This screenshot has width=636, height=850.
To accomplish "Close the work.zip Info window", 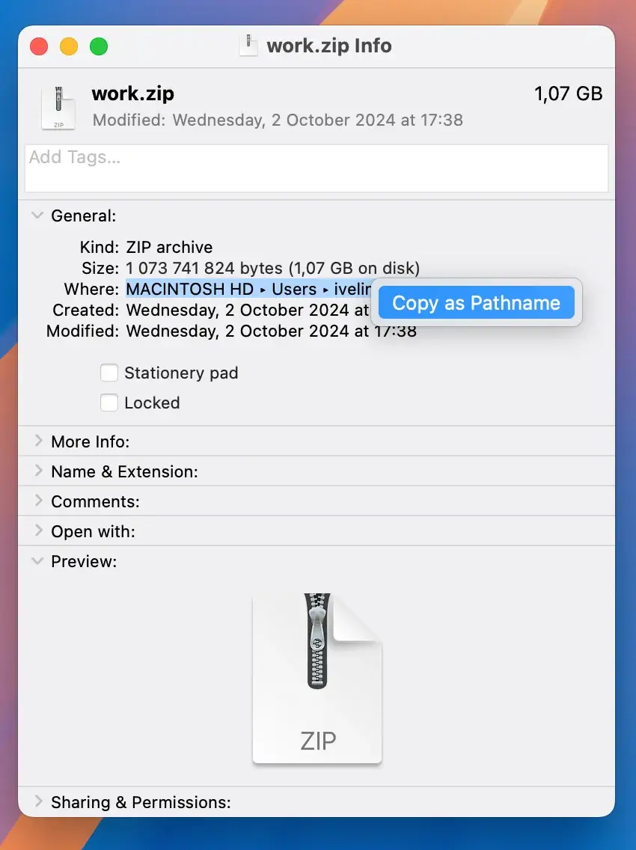I will (39, 46).
